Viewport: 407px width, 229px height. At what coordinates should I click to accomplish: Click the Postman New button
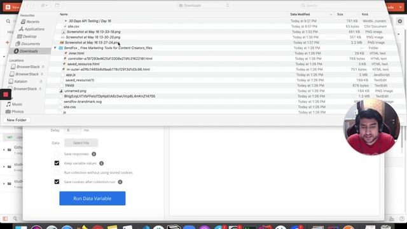[11, 7]
